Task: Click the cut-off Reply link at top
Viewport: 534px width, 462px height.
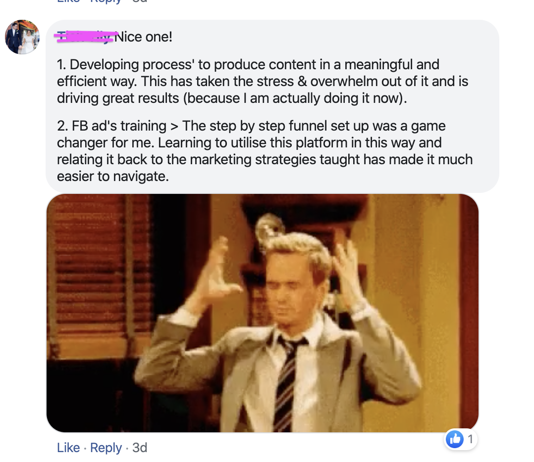Action: [x=106, y=1]
